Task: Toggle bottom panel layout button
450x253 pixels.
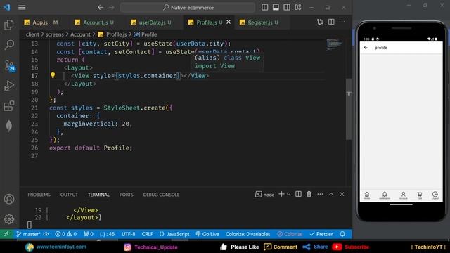Action: [x=276, y=8]
